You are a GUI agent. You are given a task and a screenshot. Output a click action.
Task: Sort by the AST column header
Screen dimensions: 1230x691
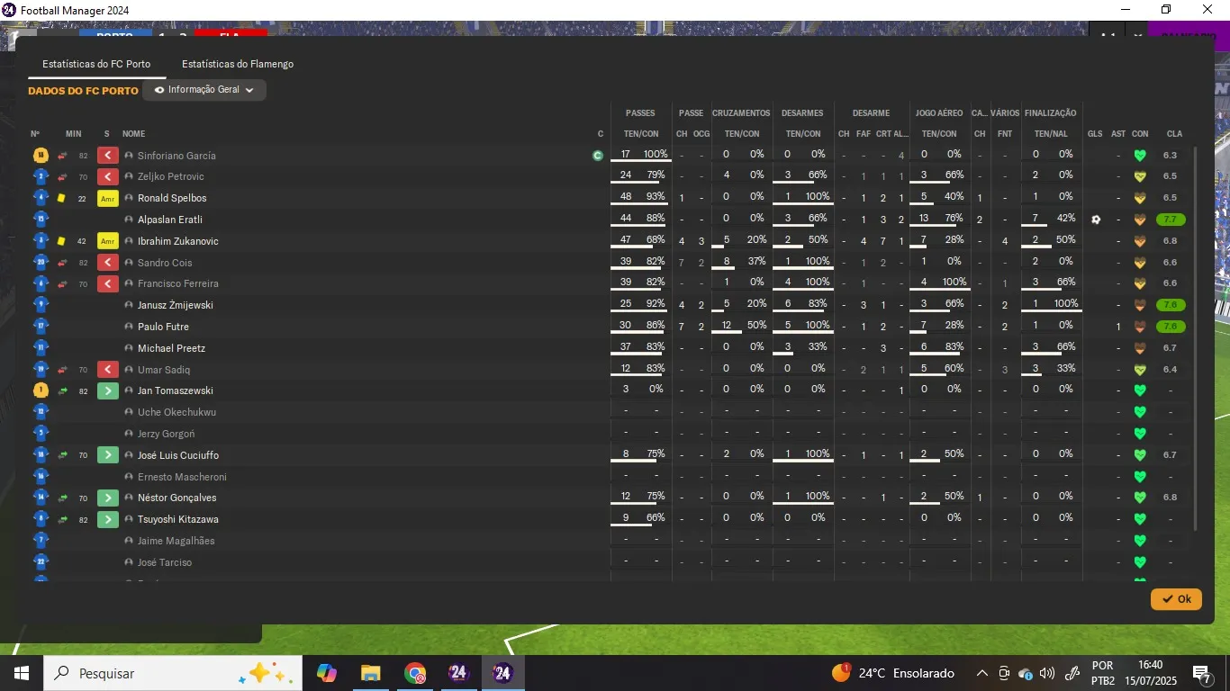pyautogui.click(x=1118, y=134)
